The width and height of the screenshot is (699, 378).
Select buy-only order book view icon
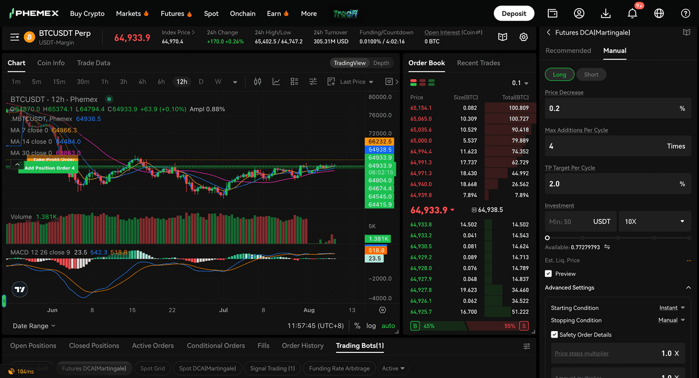(431, 83)
